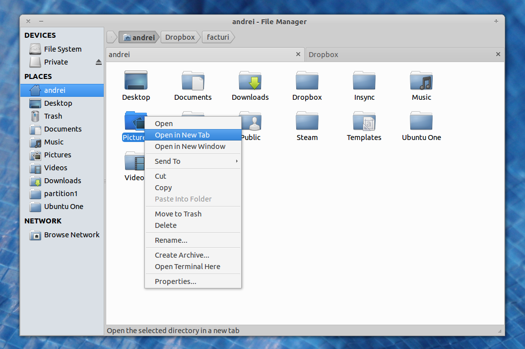Open the Templates folder icon

364,121
